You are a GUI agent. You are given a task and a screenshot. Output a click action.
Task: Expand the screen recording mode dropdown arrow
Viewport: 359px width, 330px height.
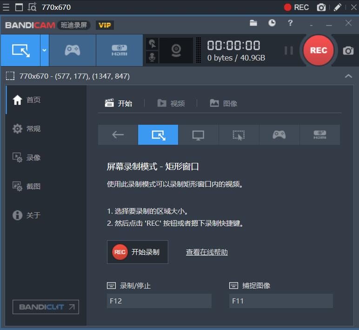coord(45,50)
